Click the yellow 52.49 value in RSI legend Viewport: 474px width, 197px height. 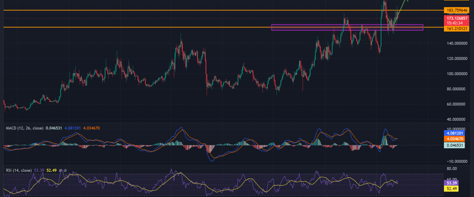click(x=52, y=170)
